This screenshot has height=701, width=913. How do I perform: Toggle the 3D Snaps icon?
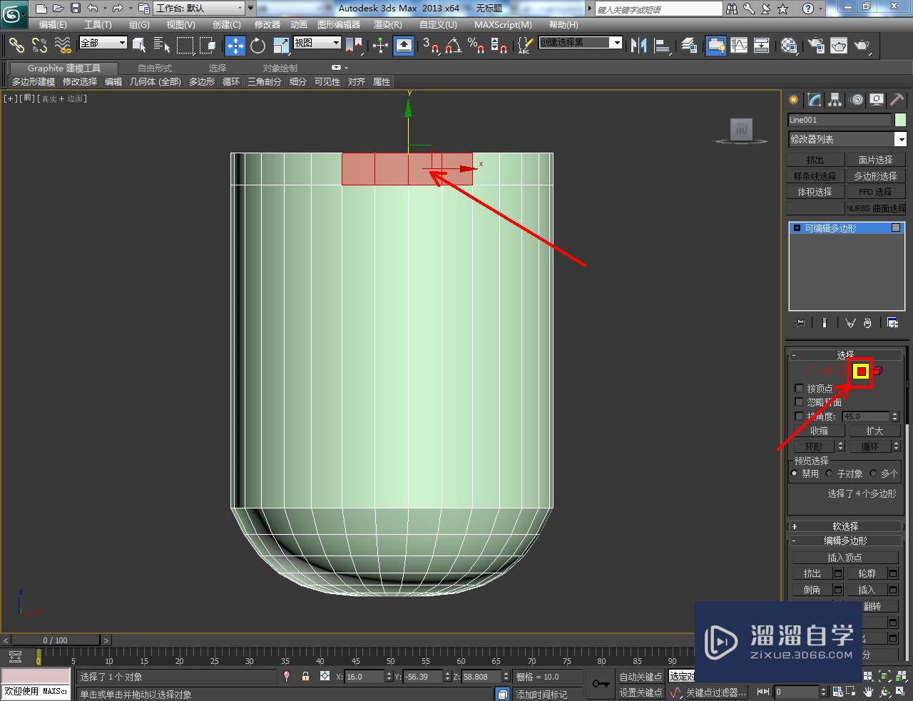430,45
